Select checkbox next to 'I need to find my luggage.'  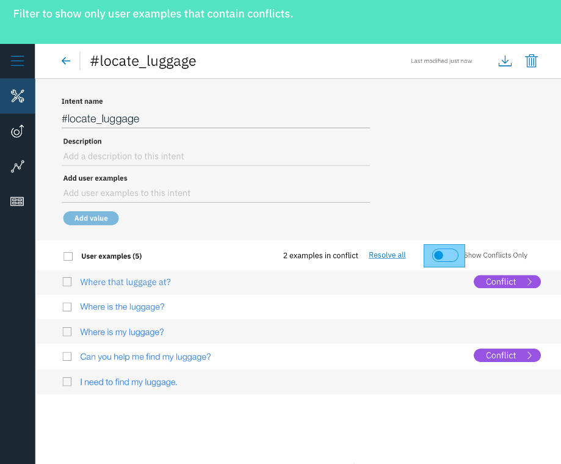67,382
